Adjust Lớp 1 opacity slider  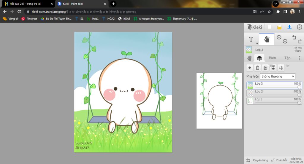pyautogui.click(x=299, y=103)
